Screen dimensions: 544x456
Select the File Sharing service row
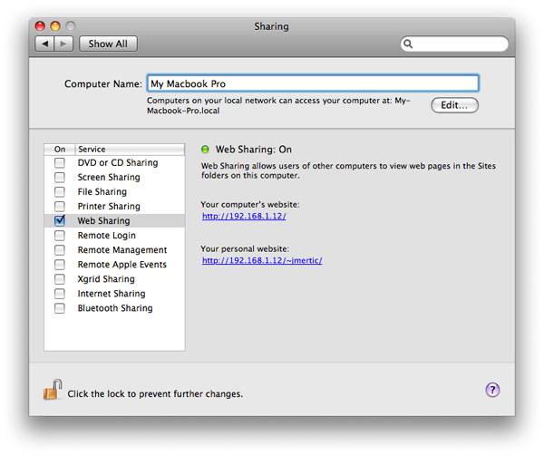114,192
